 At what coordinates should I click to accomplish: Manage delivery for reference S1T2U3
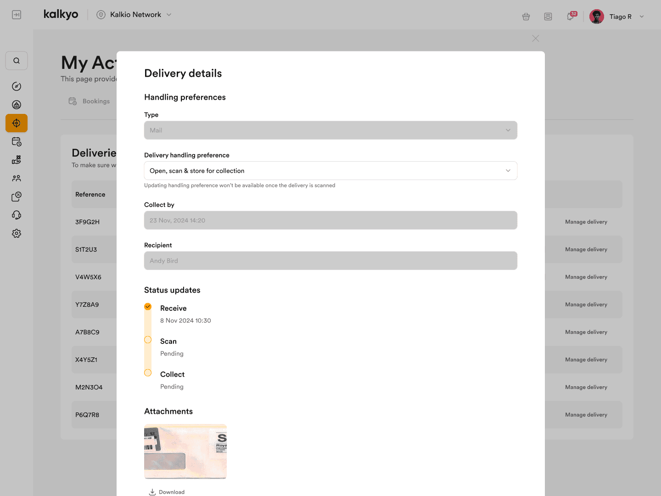586,249
